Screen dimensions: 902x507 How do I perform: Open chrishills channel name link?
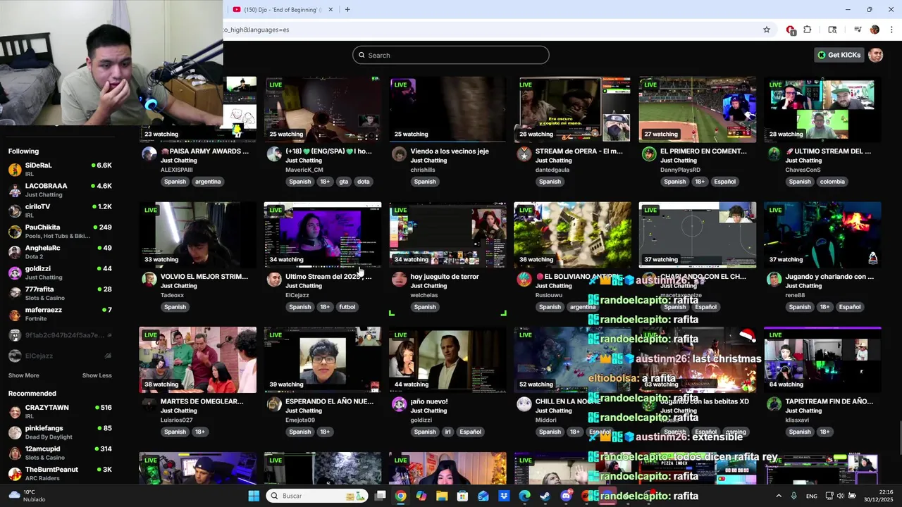[424, 170]
